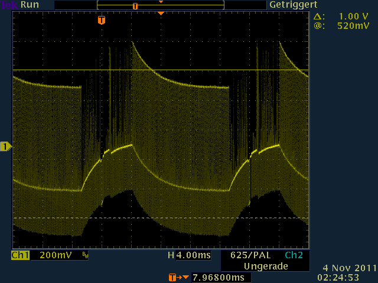Click the orange trigger position T marker
The height and width of the screenshot is (283, 378).
(102, 20)
